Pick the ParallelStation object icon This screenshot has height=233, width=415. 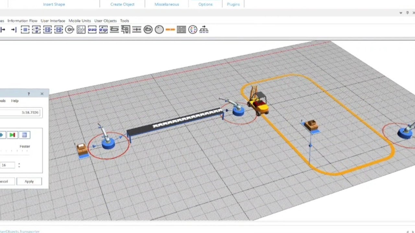point(36,30)
